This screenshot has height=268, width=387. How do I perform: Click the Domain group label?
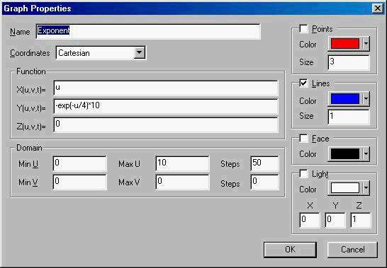pos(29,148)
